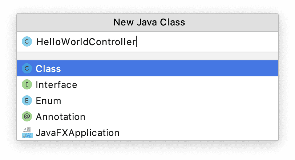Click the green I Interface icon
295x160 pixels.
tap(27, 85)
